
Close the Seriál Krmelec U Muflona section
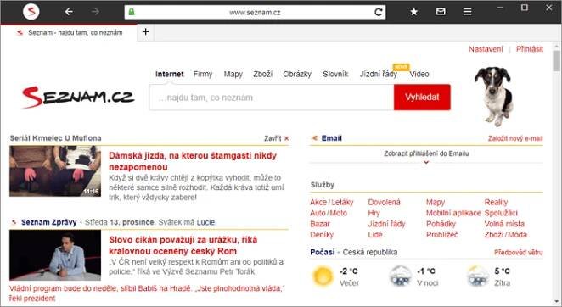[277, 138]
